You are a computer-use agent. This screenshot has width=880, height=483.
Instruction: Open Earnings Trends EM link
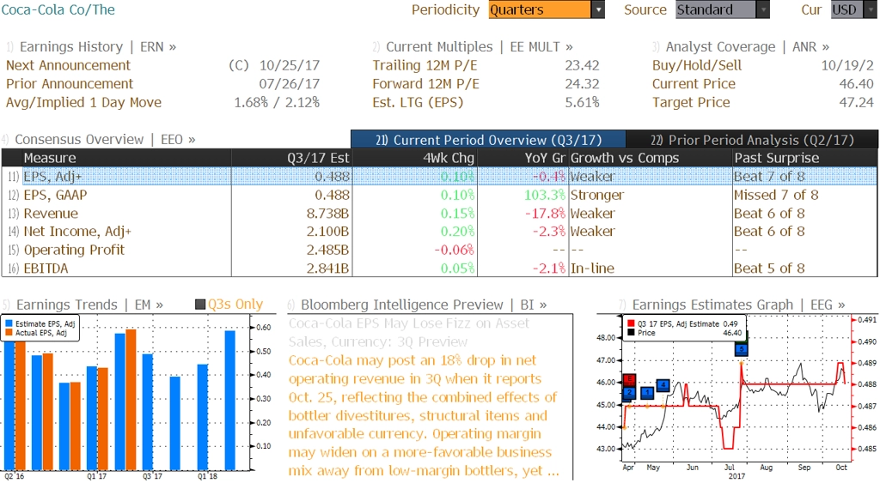pyautogui.click(x=89, y=305)
